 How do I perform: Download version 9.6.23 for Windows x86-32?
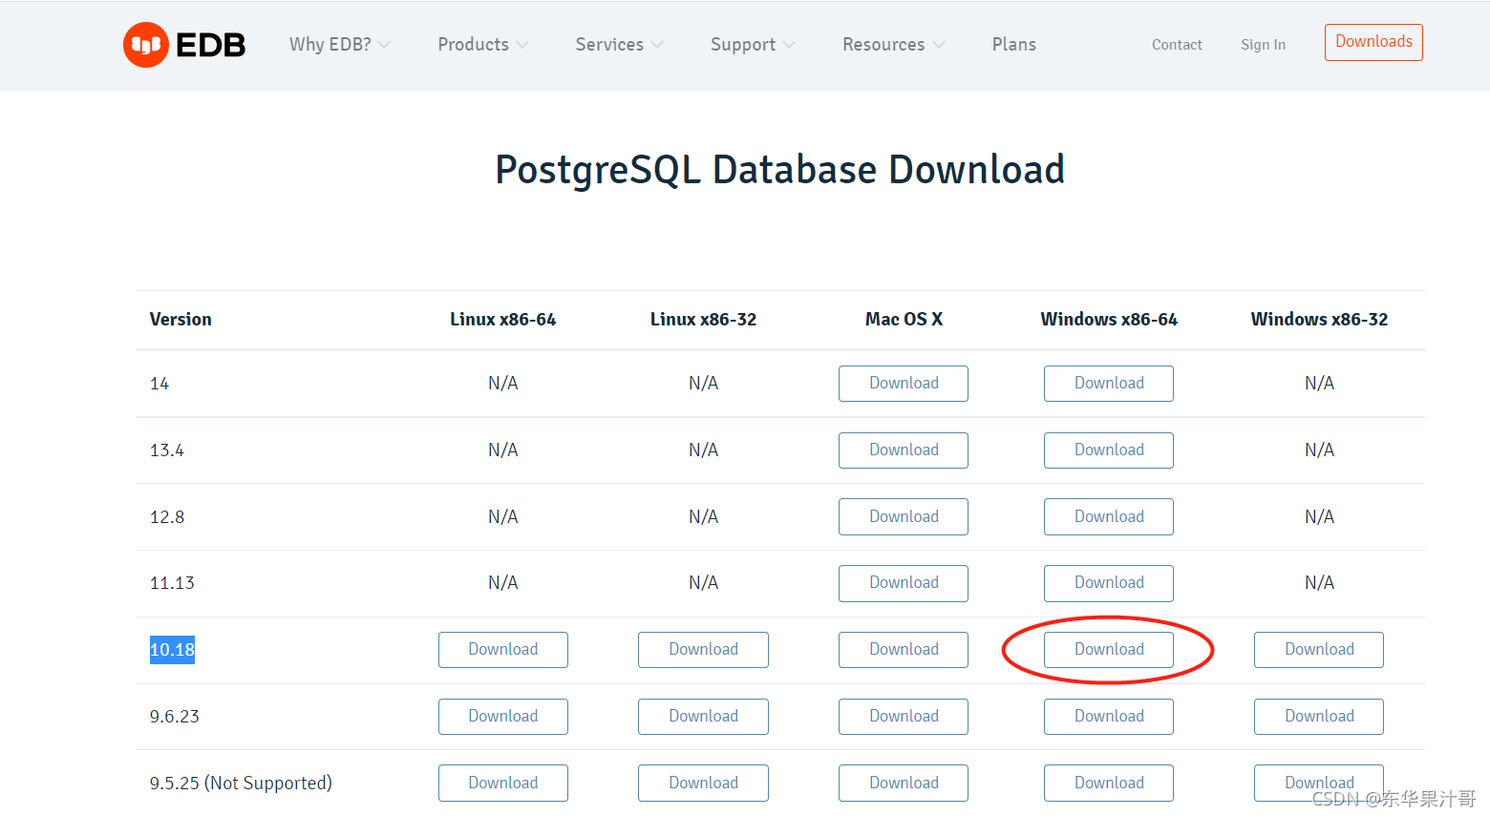tap(1318, 716)
